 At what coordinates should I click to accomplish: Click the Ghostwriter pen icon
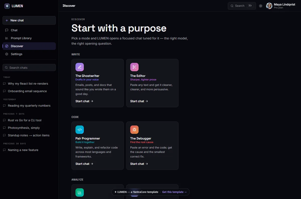click(x=80, y=67)
